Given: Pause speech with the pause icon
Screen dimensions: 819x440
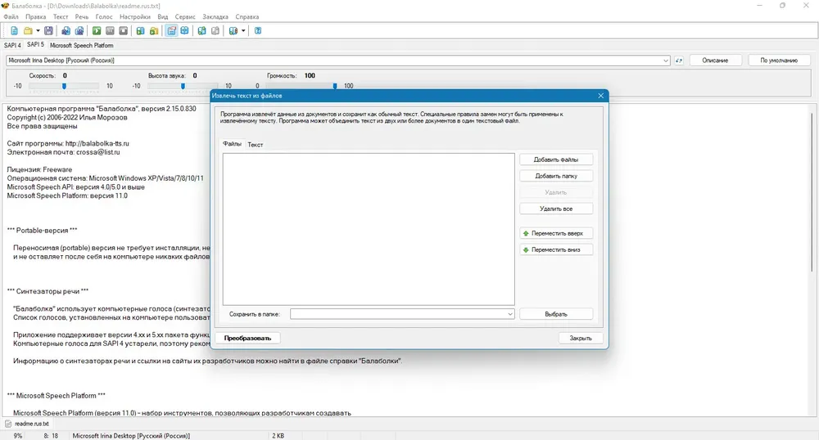Looking at the screenshot, I should click(x=111, y=31).
